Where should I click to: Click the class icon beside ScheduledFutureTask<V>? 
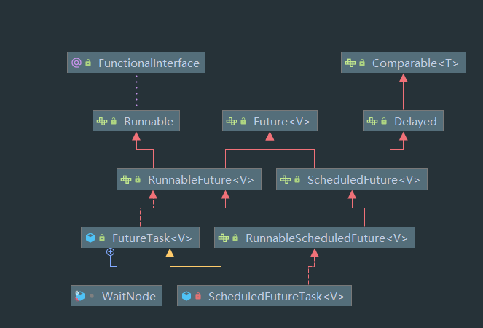click(186, 296)
